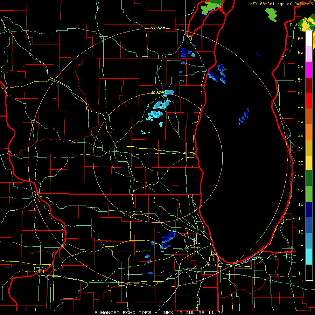The height and width of the screenshot is (315, 315).
Task: Click the '62' scale label
Action: pos(301,52)
